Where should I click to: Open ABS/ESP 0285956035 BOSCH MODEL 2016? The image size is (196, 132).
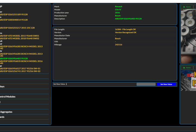[x=21, y=61]
